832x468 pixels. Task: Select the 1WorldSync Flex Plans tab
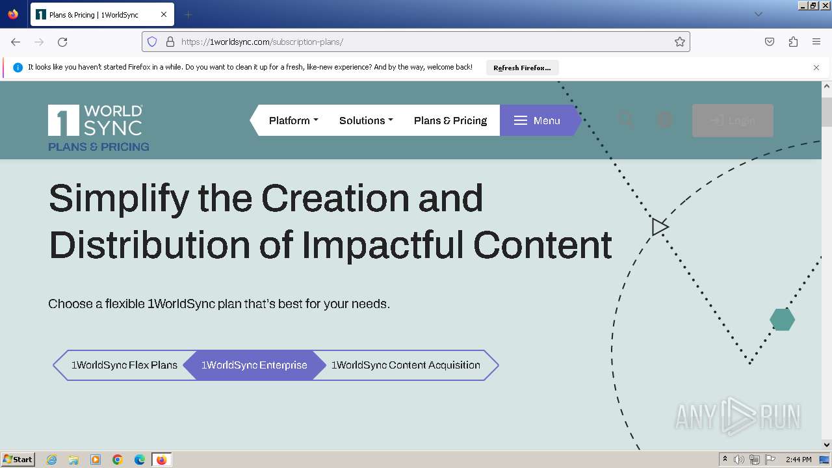[x=124, y=365]
